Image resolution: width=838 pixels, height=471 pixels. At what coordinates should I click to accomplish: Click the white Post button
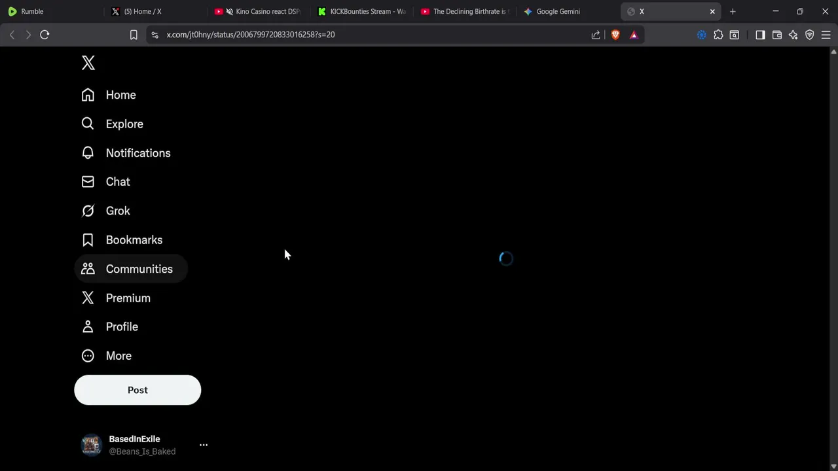pos(137,390)
